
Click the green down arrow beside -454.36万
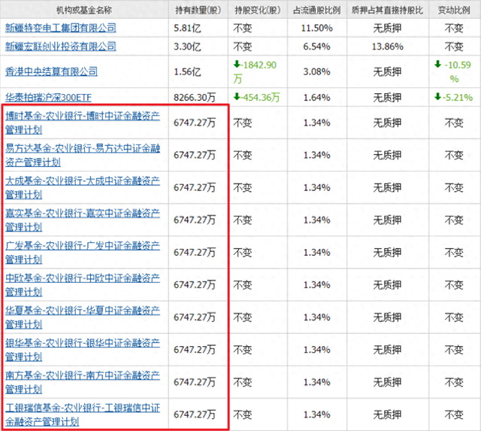(x=237, y=97)
